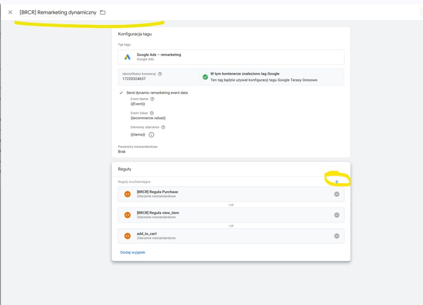423x305 pixels.
Task: Click the Google Ads logo icon
Action: (x=128, y=57)
